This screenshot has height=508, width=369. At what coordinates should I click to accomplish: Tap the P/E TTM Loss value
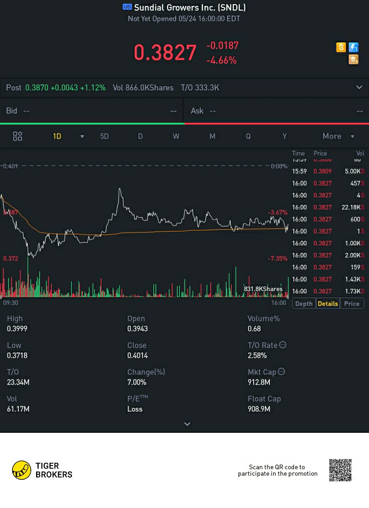[x=135, y=409]
